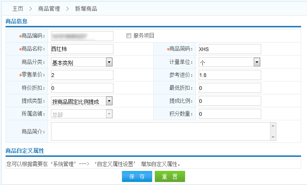Image resolution: width=307 pixels, height=185 pixels.
Task: Click the 商品编码 input field
Action: pos(82,36)
